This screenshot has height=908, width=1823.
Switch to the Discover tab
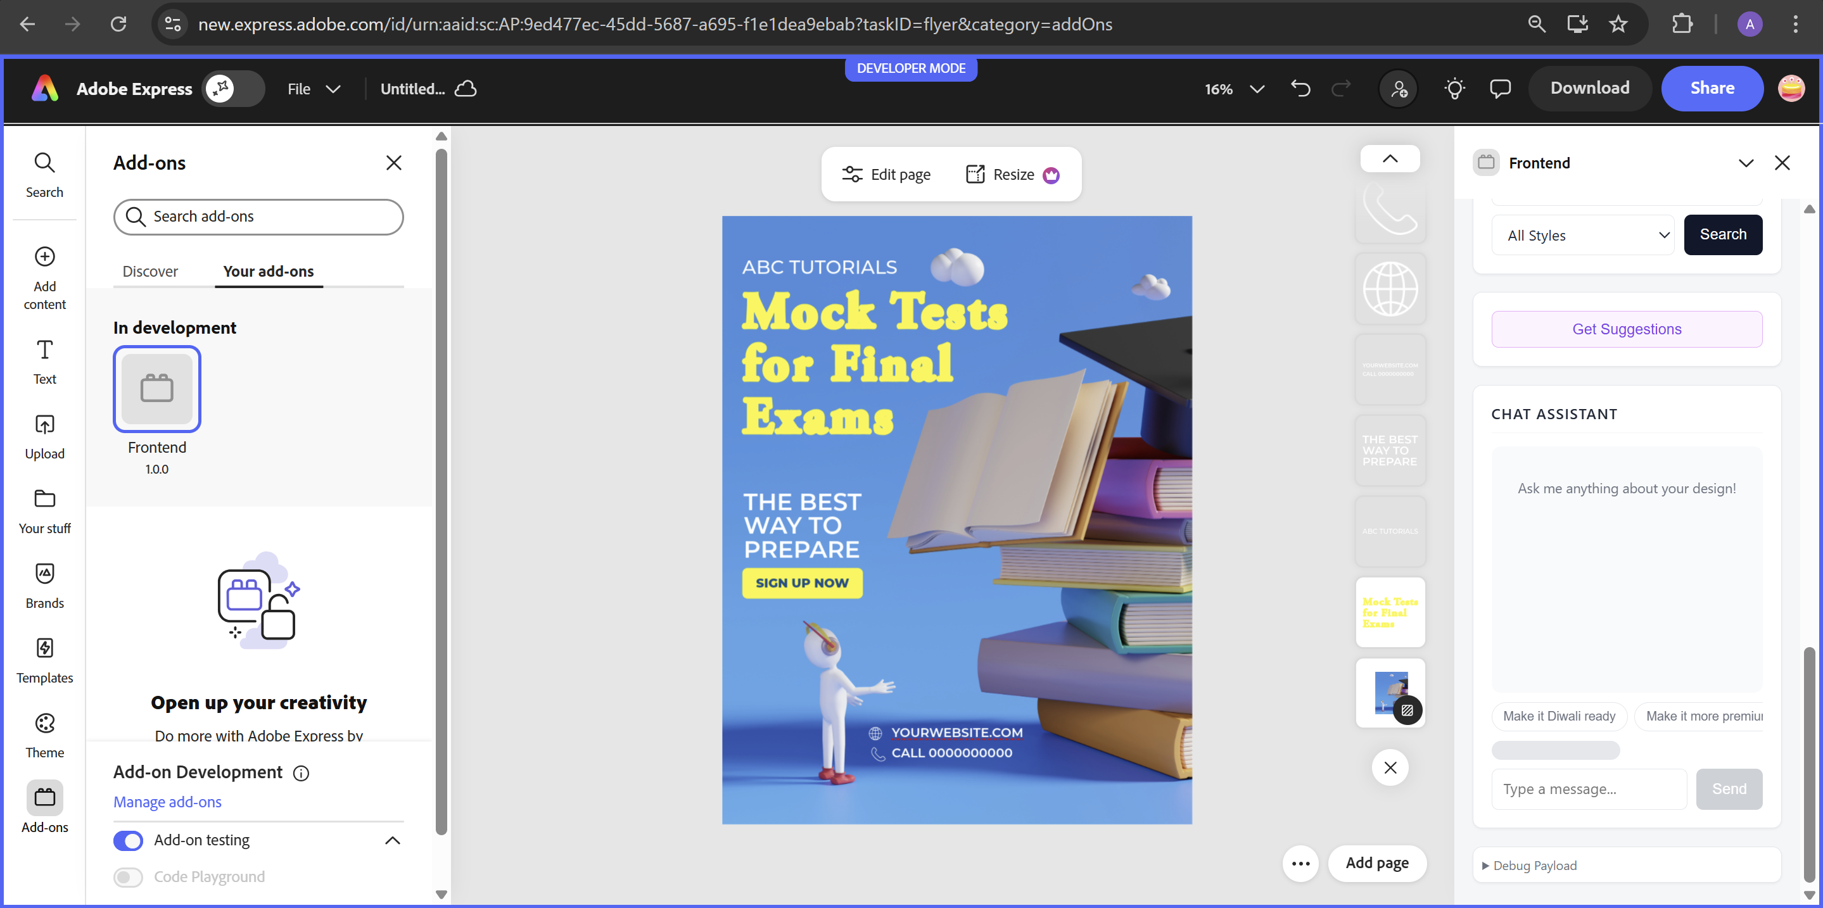click(150, 272)
